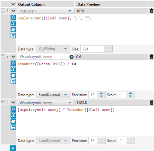Open functions list (fx) for ToNumber Ocena IMDB expression
The width and height of the screenshot is (154, 151).
pyautogui.click(x=13, y=63)
